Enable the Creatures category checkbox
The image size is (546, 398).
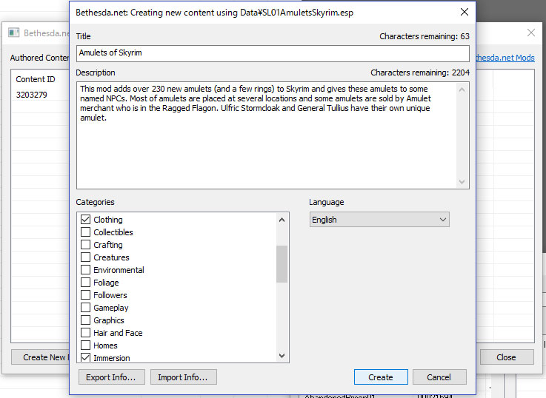(x=85, y=257)
